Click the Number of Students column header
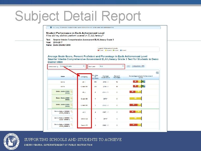 click(x=95, y=77)
